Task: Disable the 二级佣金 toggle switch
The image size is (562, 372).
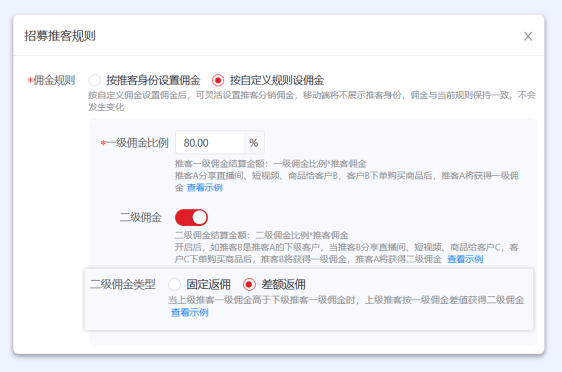Action: click(193, 217)
